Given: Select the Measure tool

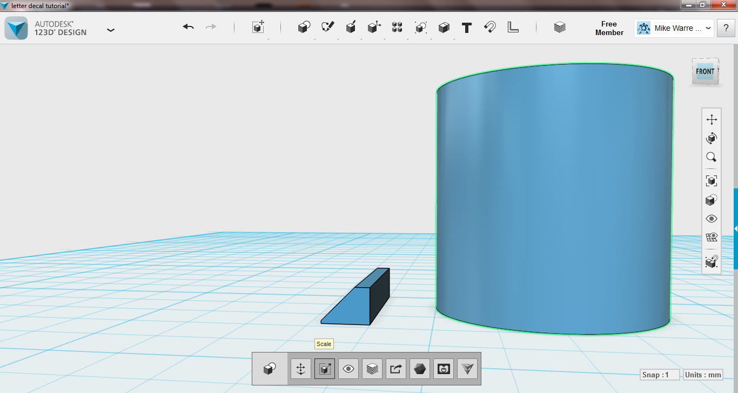Looking at the screenshot, I should coord(513,27).
